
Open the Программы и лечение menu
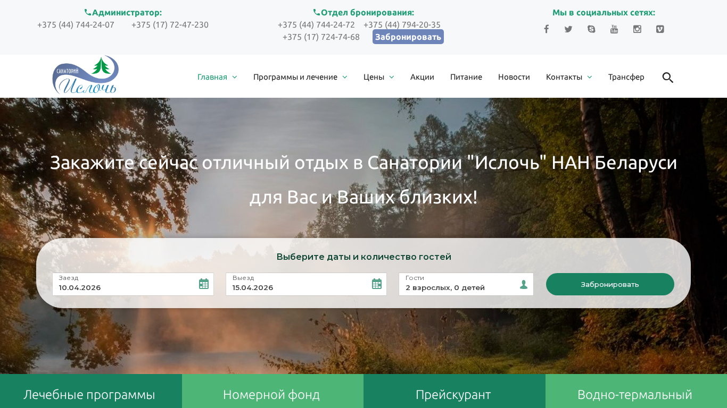click(x=295, y=77)
